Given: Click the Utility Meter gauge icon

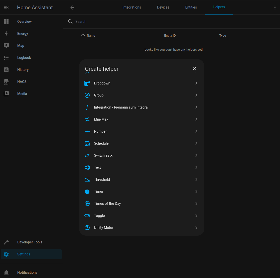Looking at the screenshot, I should point(87,228).
